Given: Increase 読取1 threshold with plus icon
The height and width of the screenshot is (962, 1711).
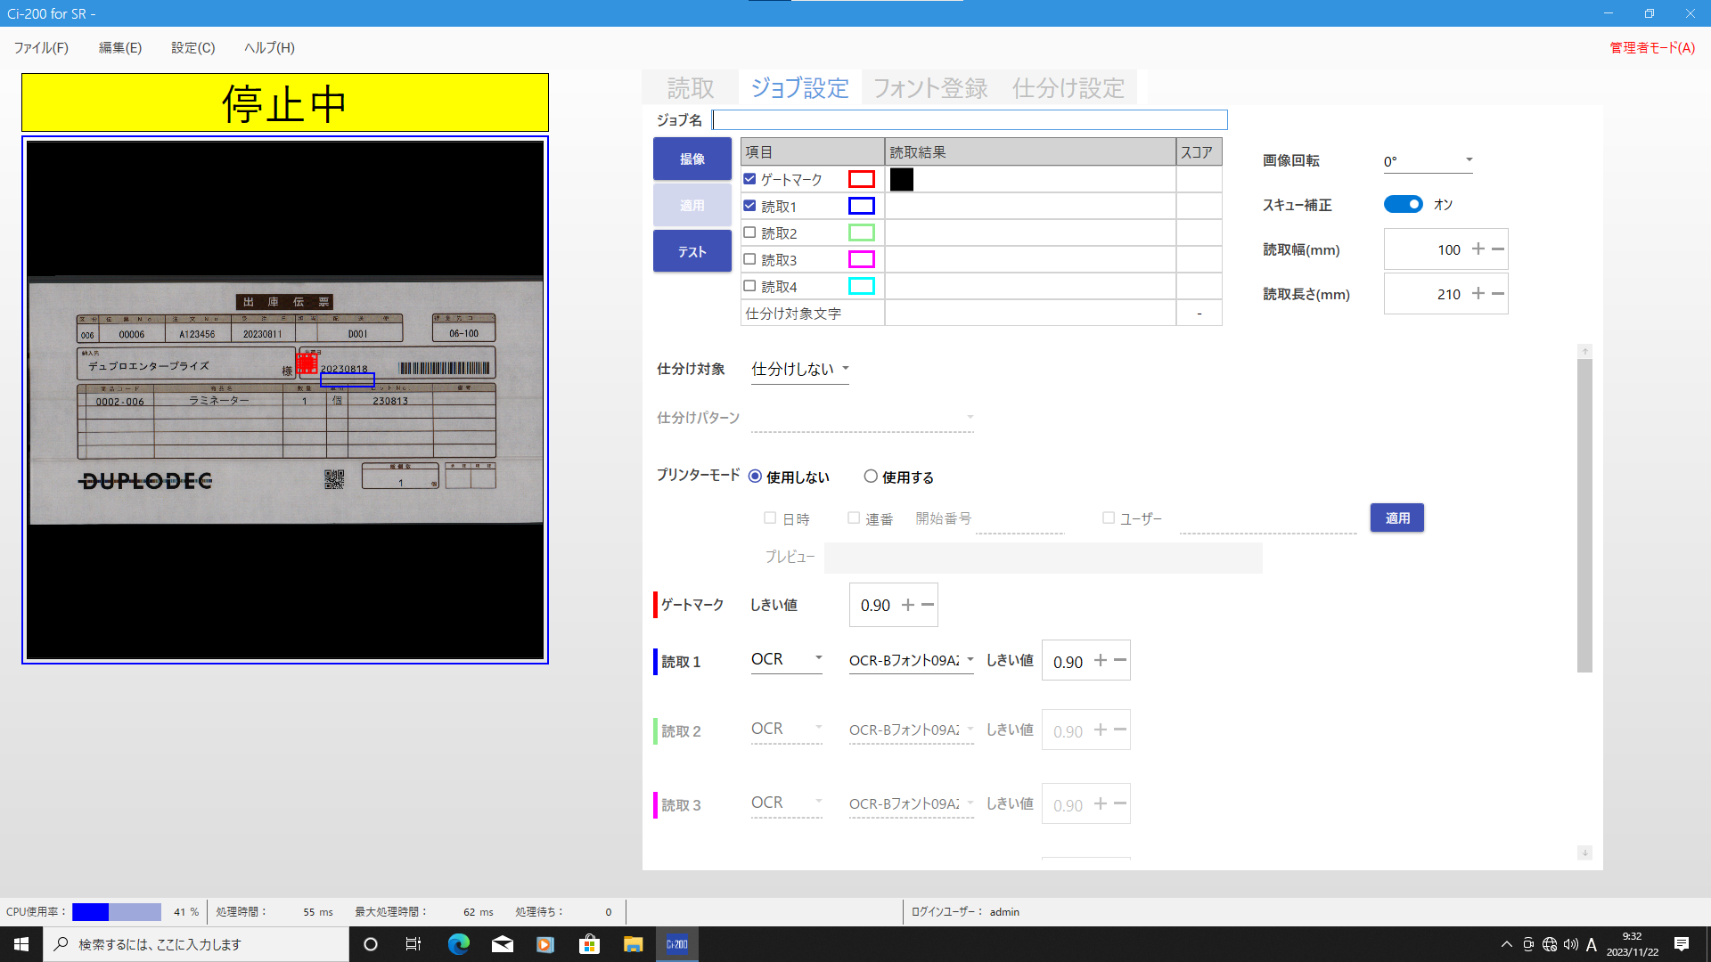Looking at the screenshot, I should [1101, 660].
